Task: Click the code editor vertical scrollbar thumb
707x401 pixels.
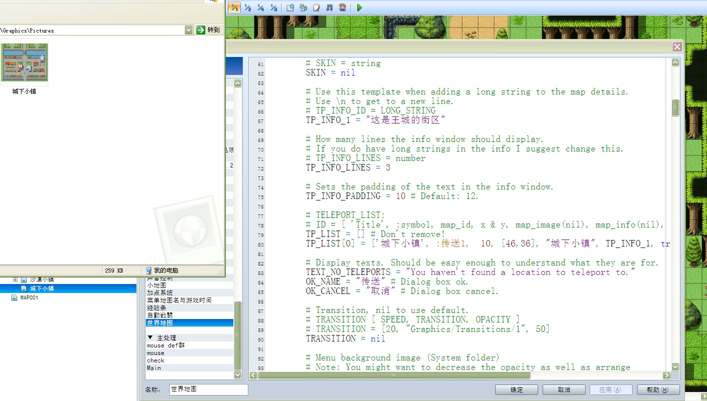Action: pyautogui.click(x=676, y=107)
